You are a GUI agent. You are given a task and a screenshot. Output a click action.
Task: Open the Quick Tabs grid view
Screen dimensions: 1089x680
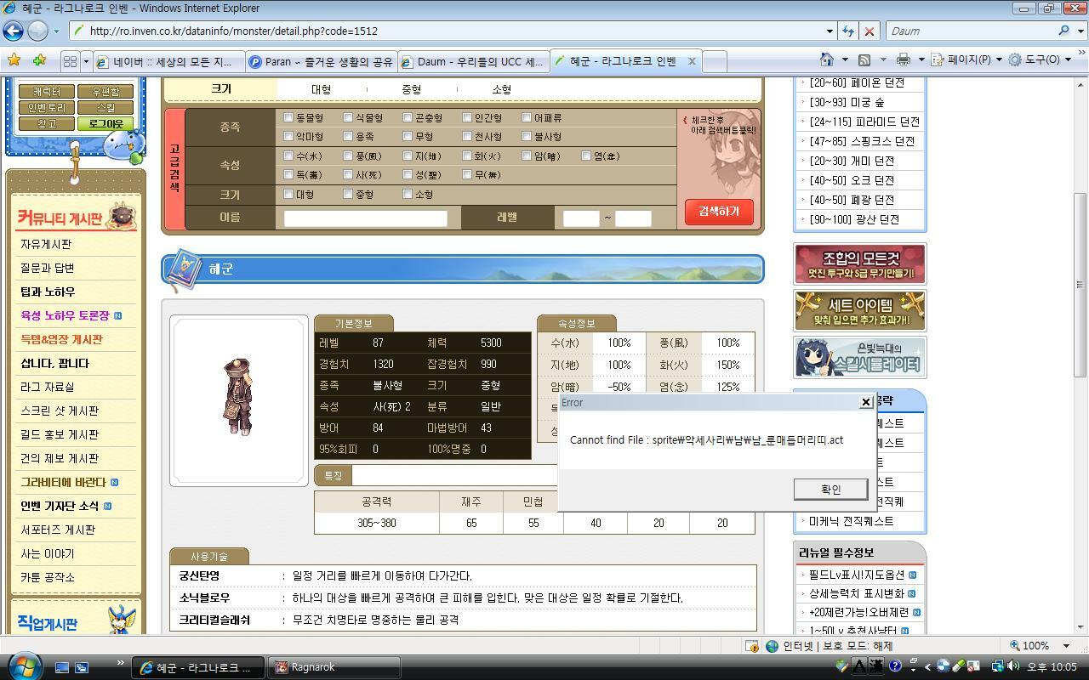click(x=70, y=61)
